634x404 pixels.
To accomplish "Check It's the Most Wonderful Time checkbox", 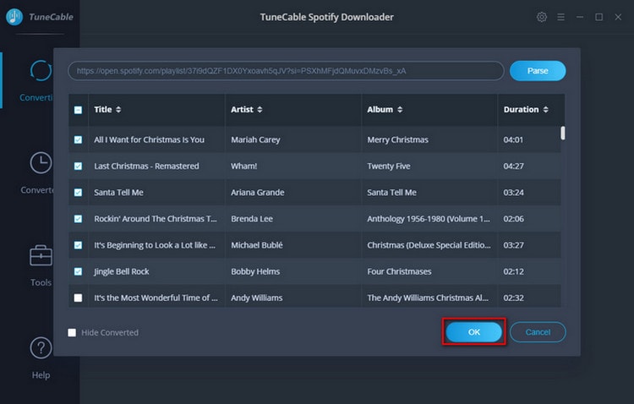I will [x=78, y=298].
